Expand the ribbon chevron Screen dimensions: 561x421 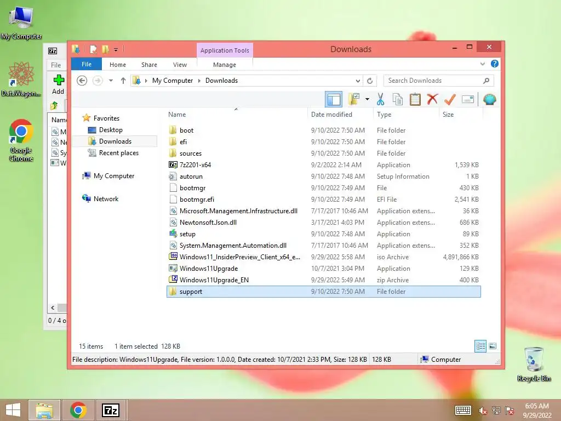(482, 64)
